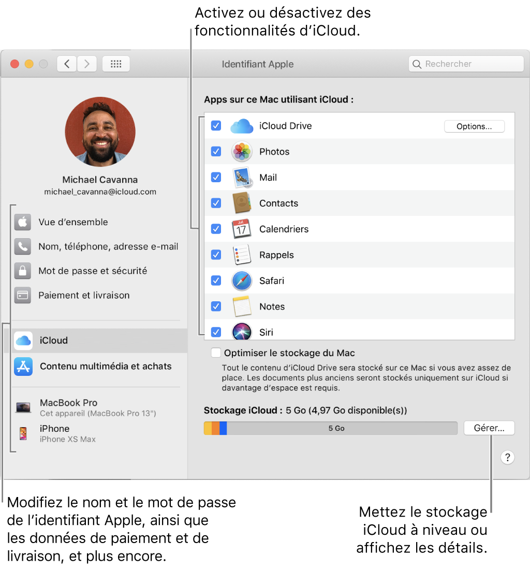This screenshot has height=570, width=530.
Task: Click the show all preferences grid icon
Action: [115, 64]
